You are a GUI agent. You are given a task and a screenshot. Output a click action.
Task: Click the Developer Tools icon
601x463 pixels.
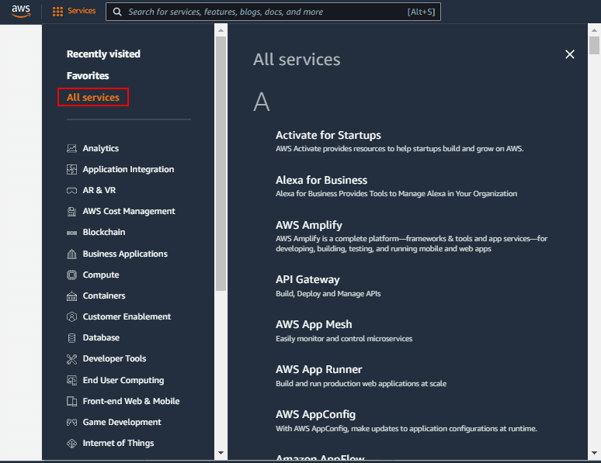(x=71, y=359)
